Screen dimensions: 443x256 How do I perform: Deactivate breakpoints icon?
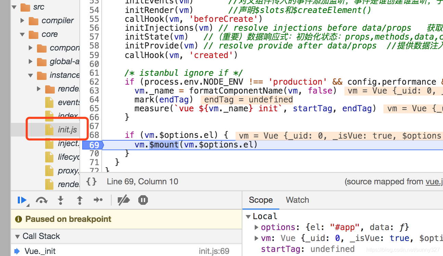coord(123,200)
